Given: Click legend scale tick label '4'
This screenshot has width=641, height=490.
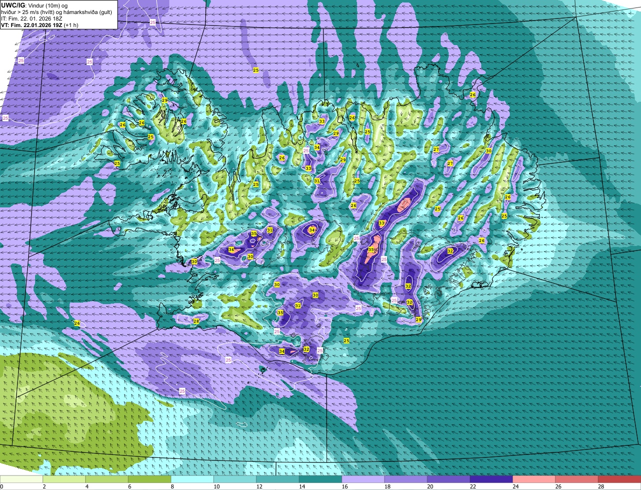Looking at the screenshot, I should click(x=87, y=486).
